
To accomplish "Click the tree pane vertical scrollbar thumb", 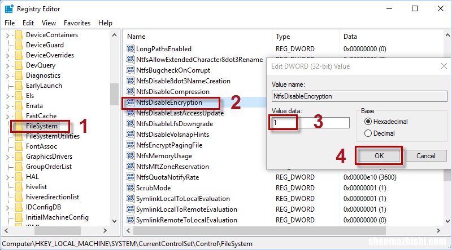I will tap(115, 94).
